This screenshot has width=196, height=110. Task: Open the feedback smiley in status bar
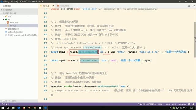point(189,104)
